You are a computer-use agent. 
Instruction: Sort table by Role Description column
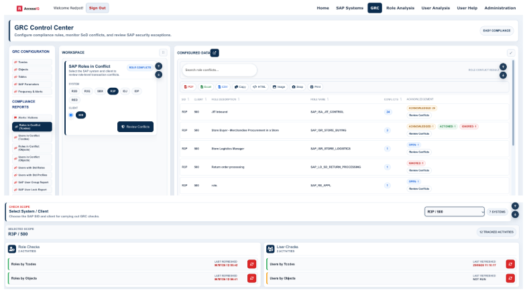tap(225, 99)
